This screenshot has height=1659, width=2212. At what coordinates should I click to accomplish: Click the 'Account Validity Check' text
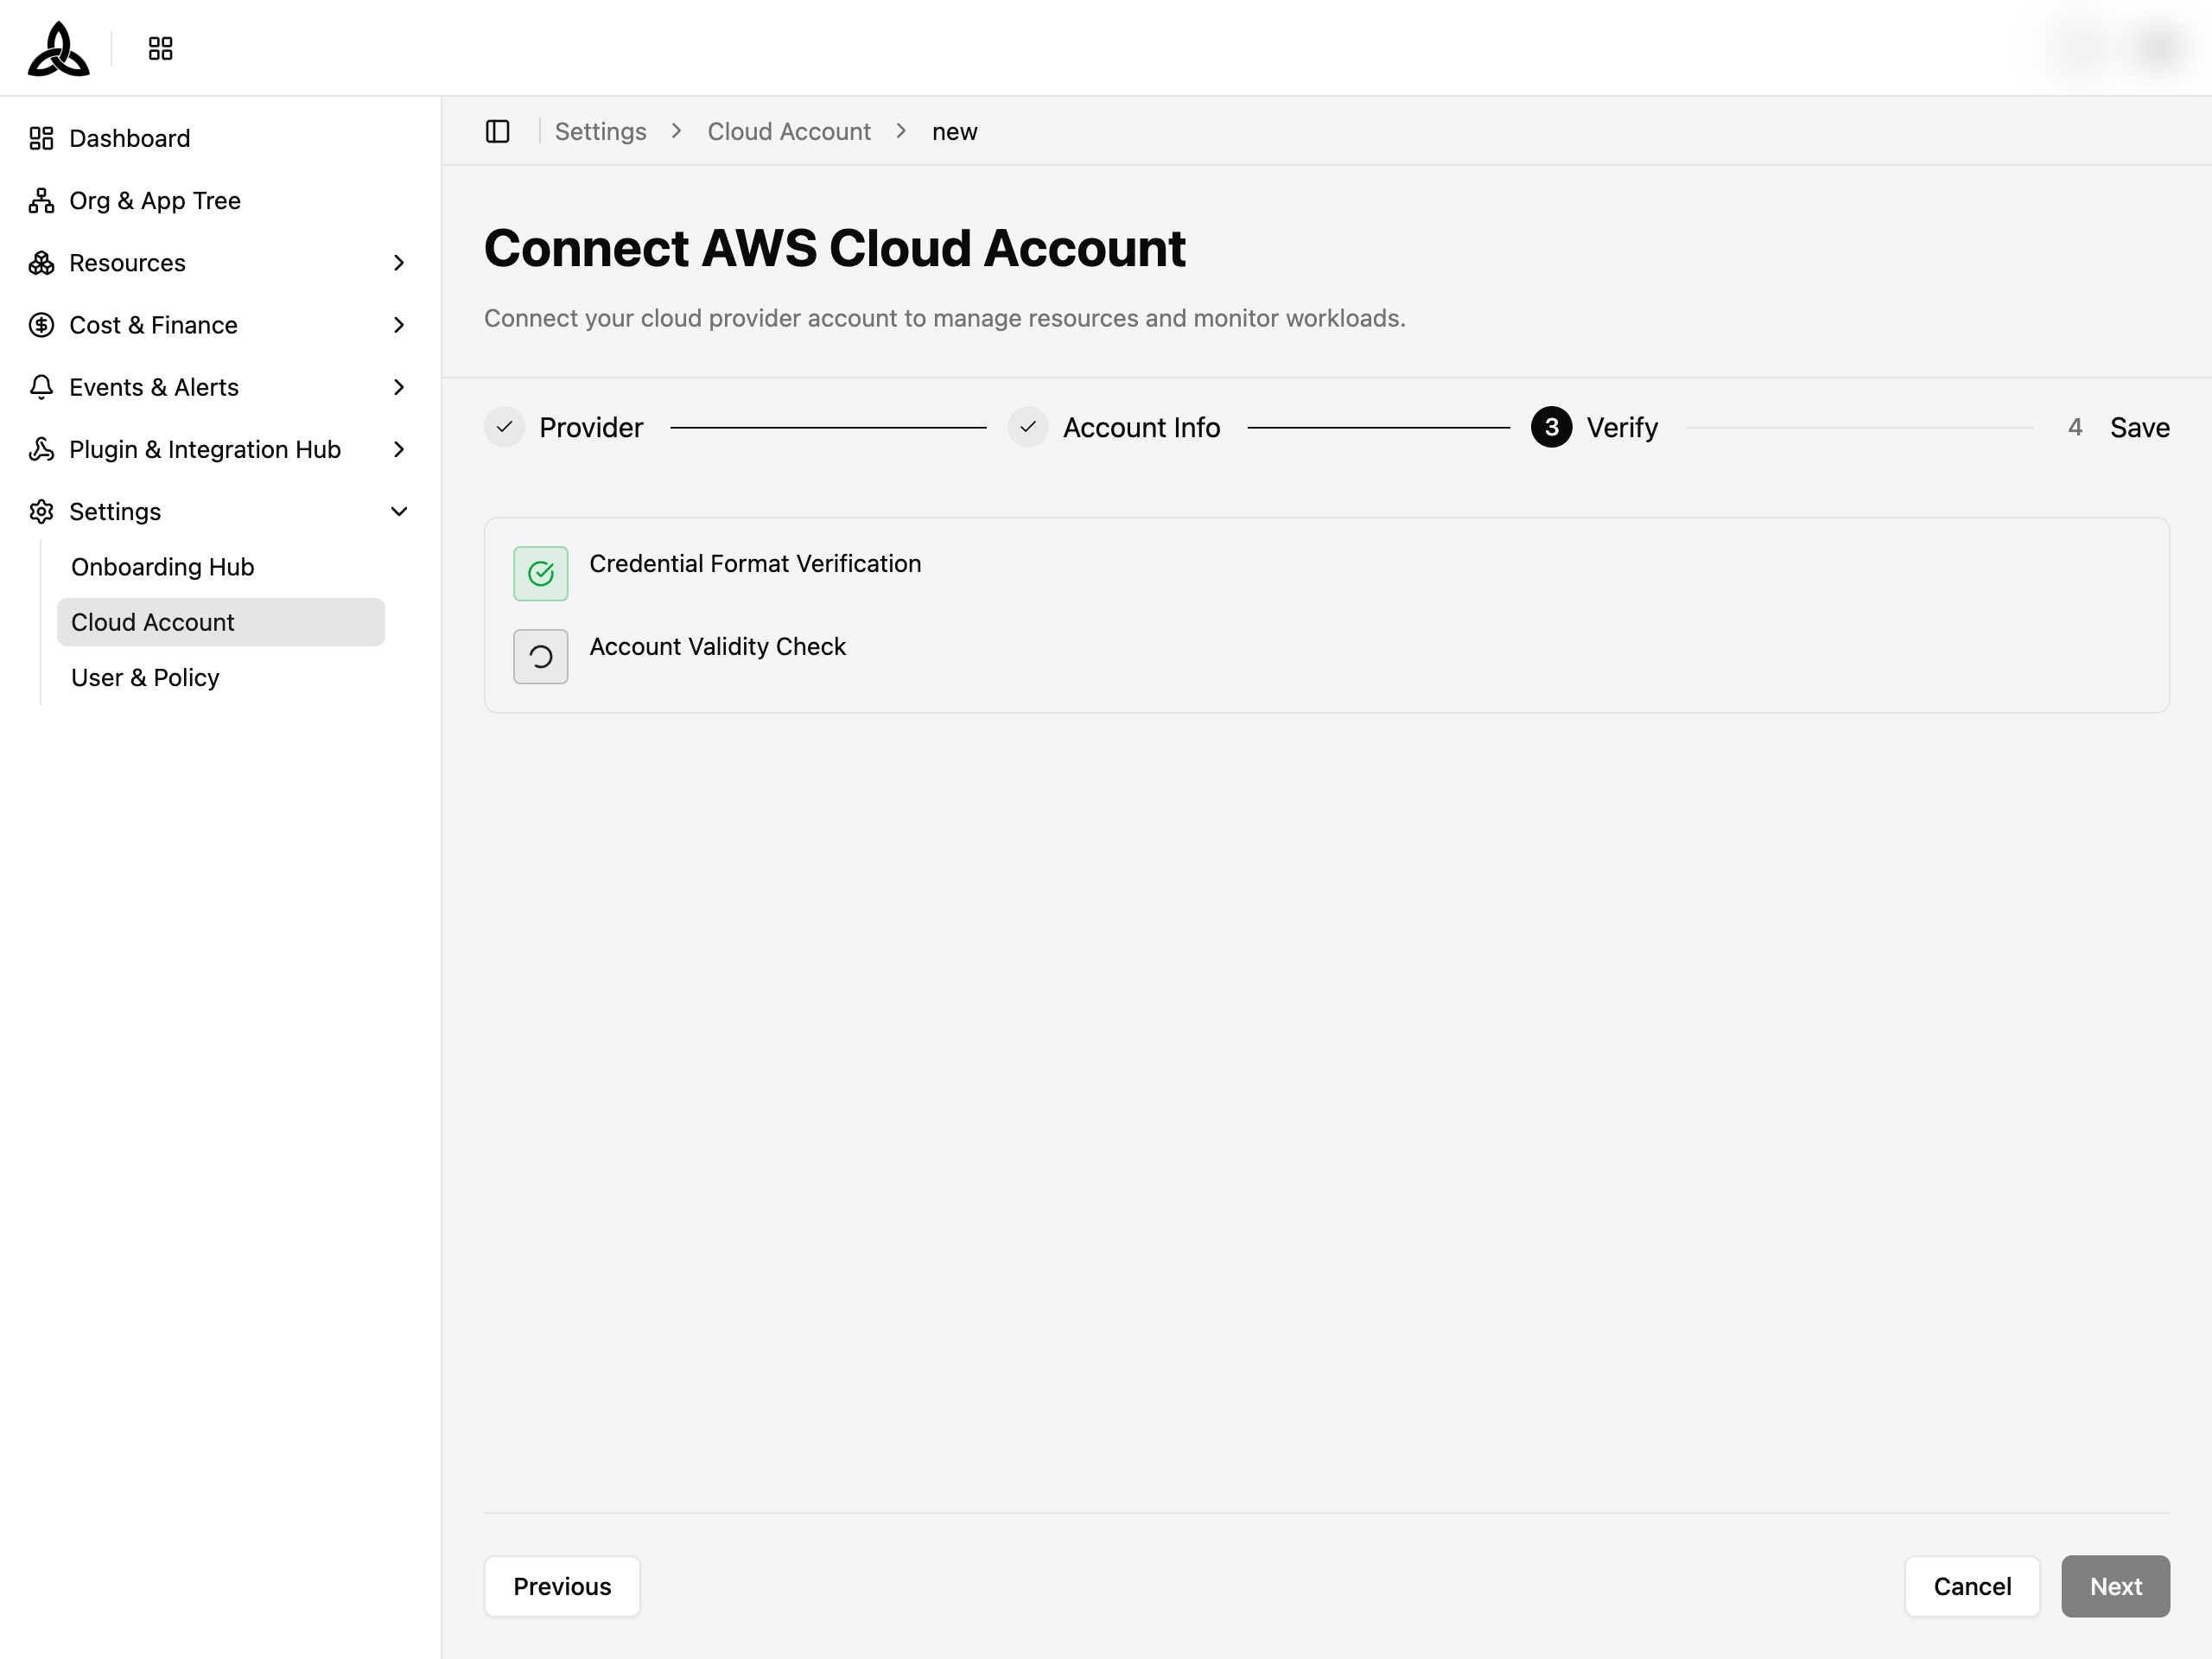click(x=717, y=646)
